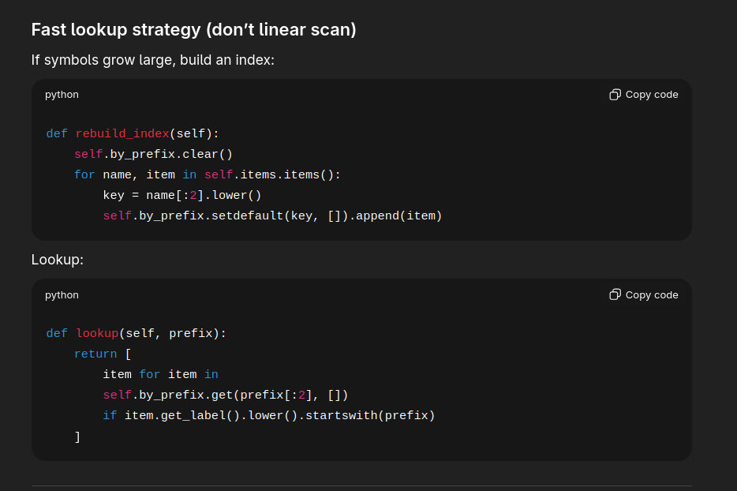Viewport: 737px width, 491px height.
Task: Click the "If symbols grow large" sentence
Action: 152,60
